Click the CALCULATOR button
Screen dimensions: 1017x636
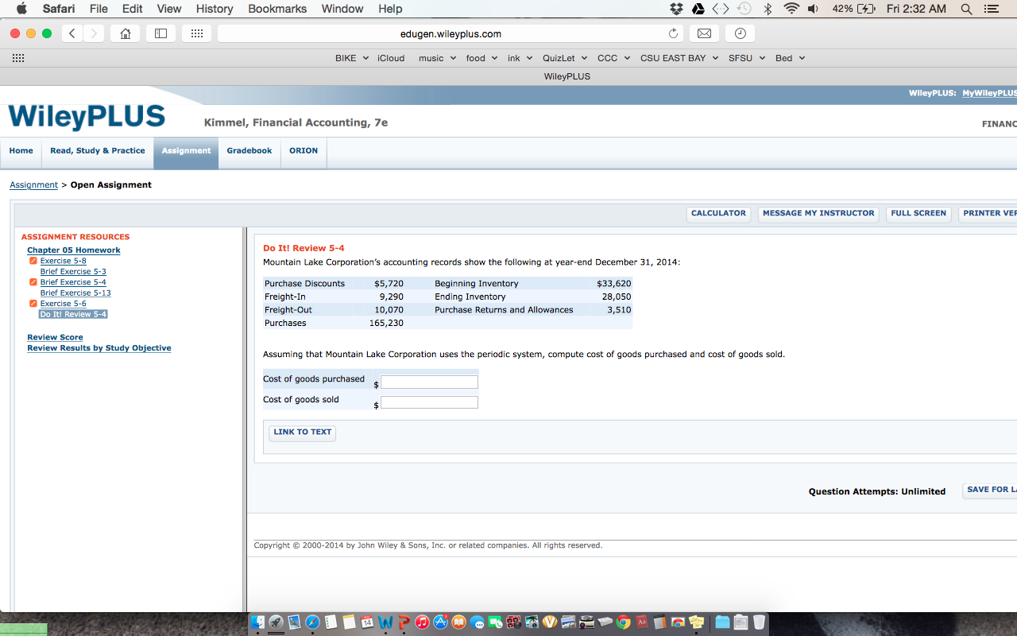coord(718,214)
